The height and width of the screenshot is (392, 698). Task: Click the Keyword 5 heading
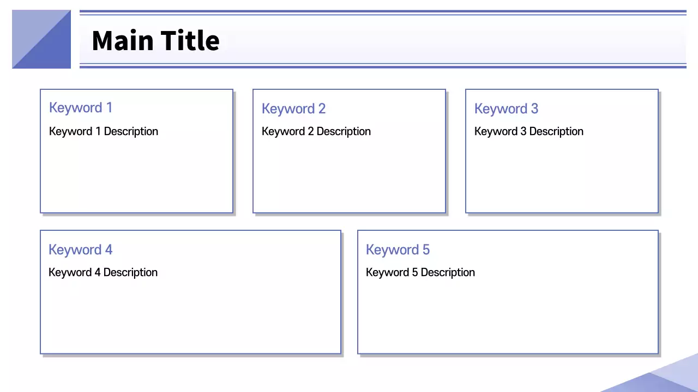(x=398, y=250)
